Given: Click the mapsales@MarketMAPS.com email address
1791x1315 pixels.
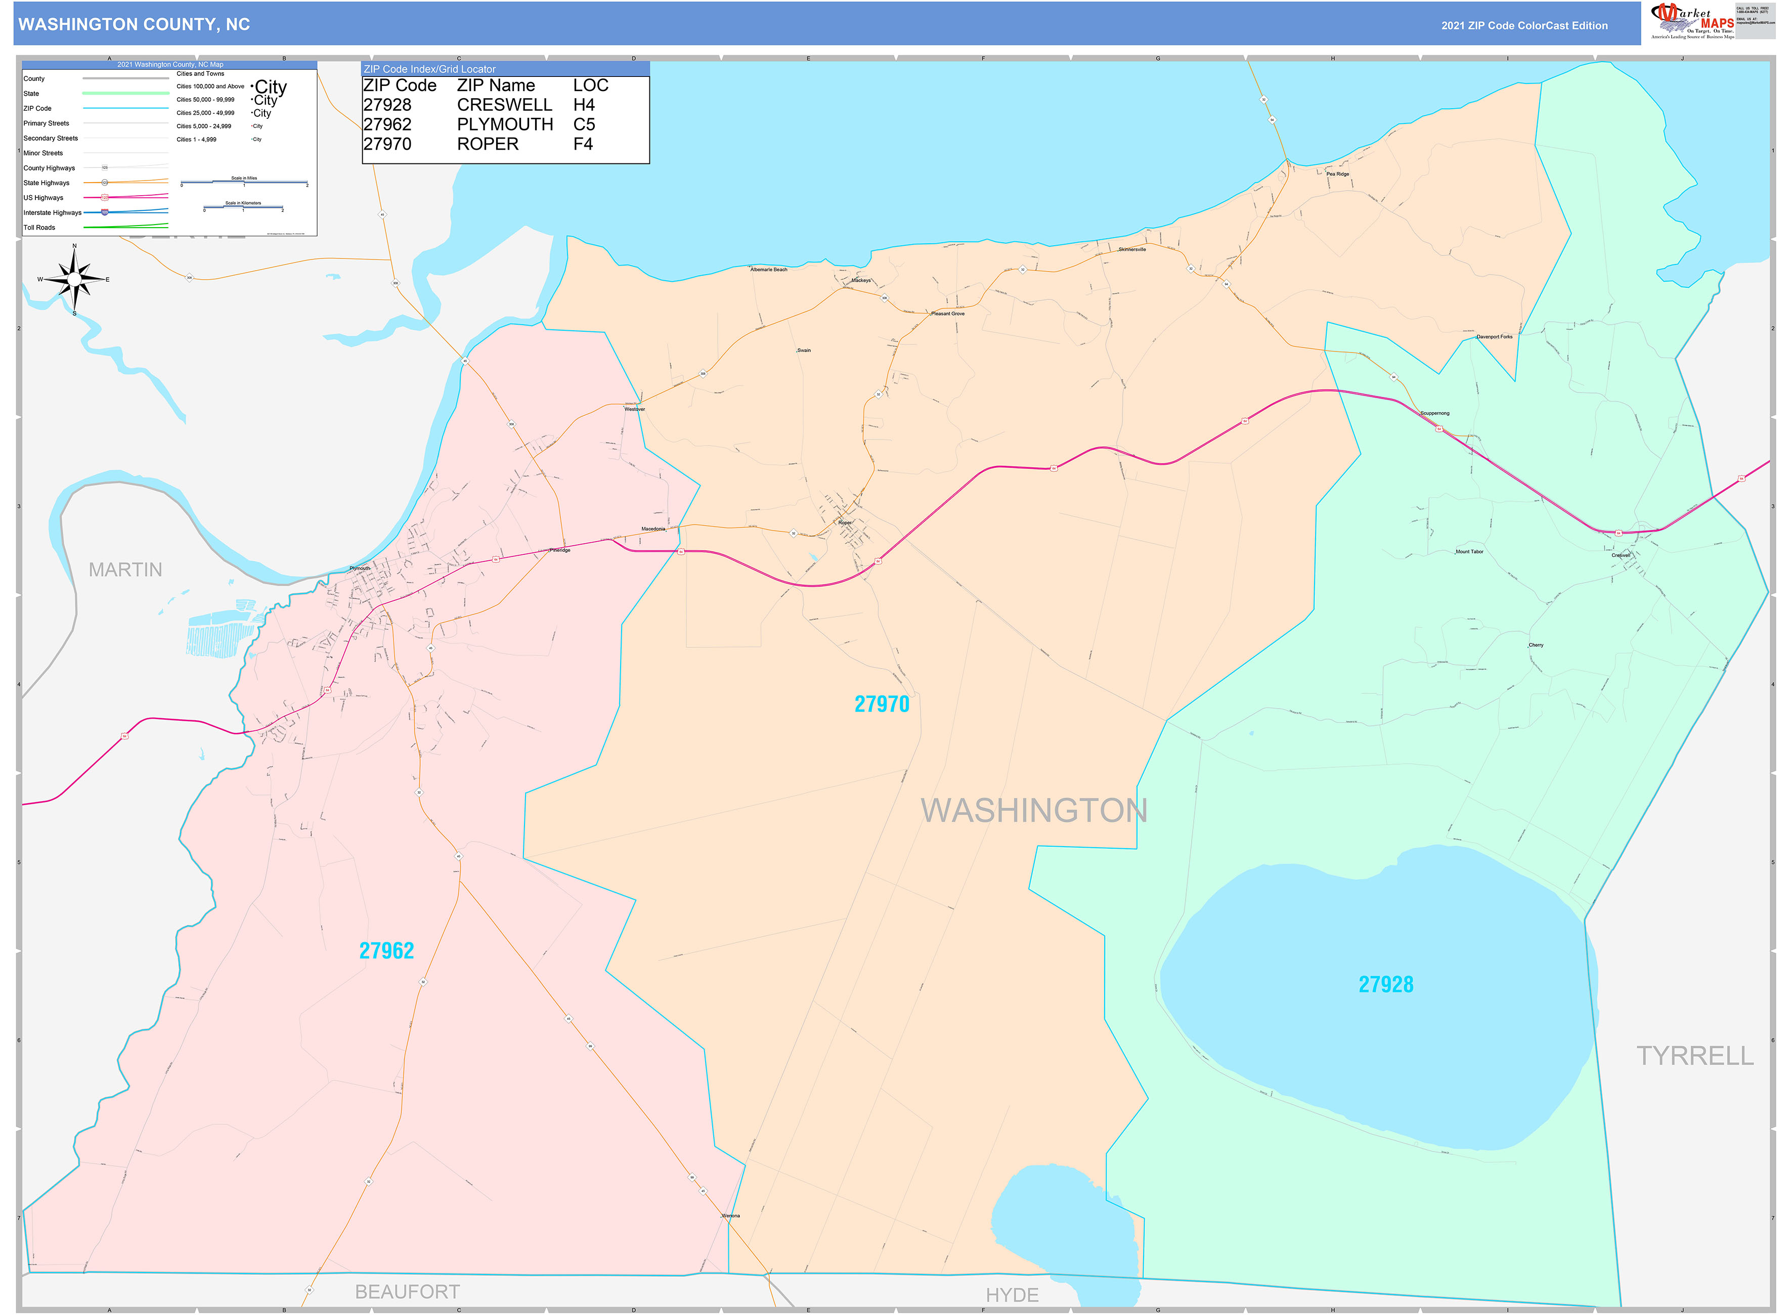Looking at the screenshot, I should coord(1755,24).
